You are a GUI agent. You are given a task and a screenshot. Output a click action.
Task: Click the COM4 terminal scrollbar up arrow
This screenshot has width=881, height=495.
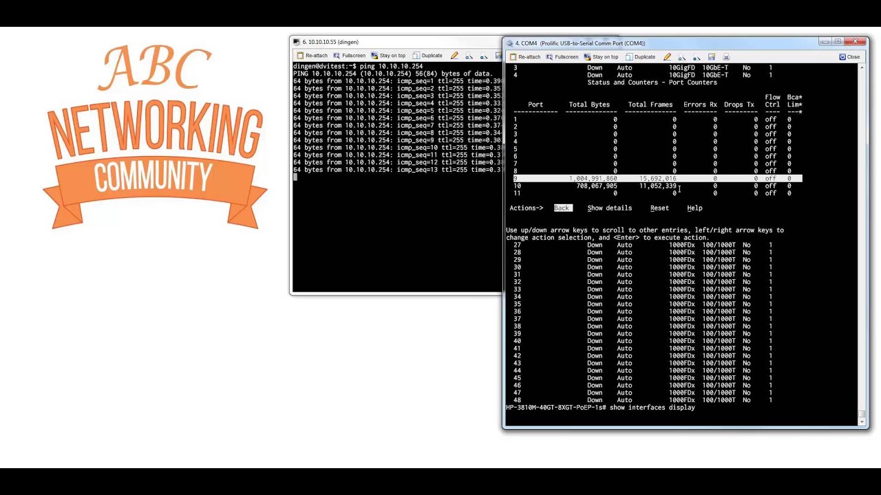pos(863,67)
